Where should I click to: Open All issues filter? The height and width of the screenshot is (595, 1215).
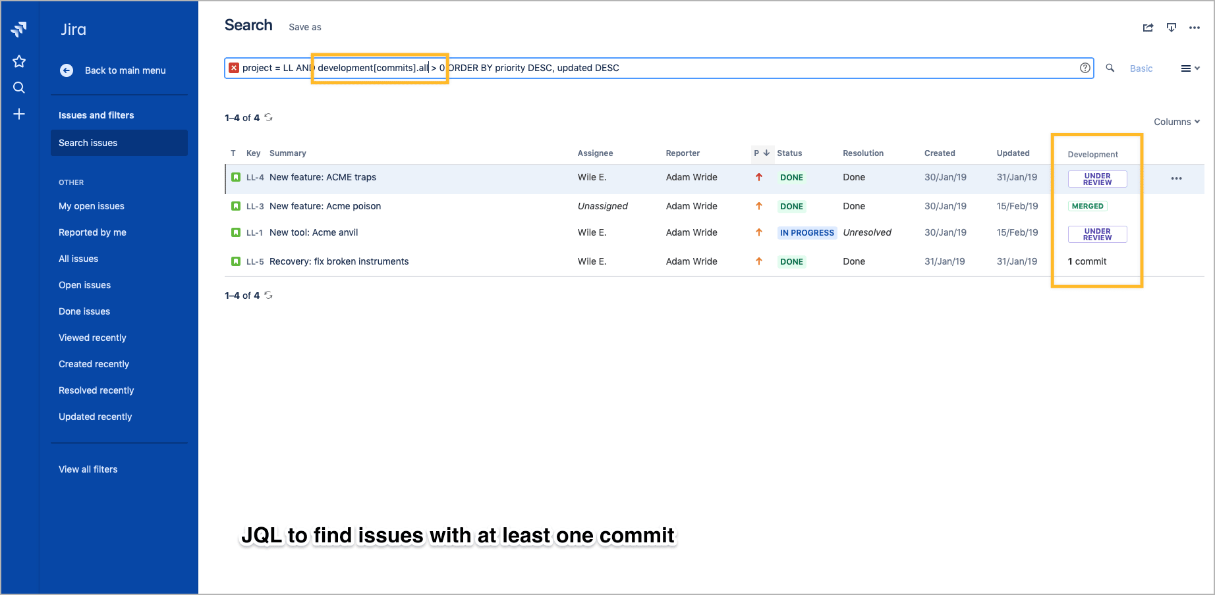pyautogui.click(x=78, y=259)
